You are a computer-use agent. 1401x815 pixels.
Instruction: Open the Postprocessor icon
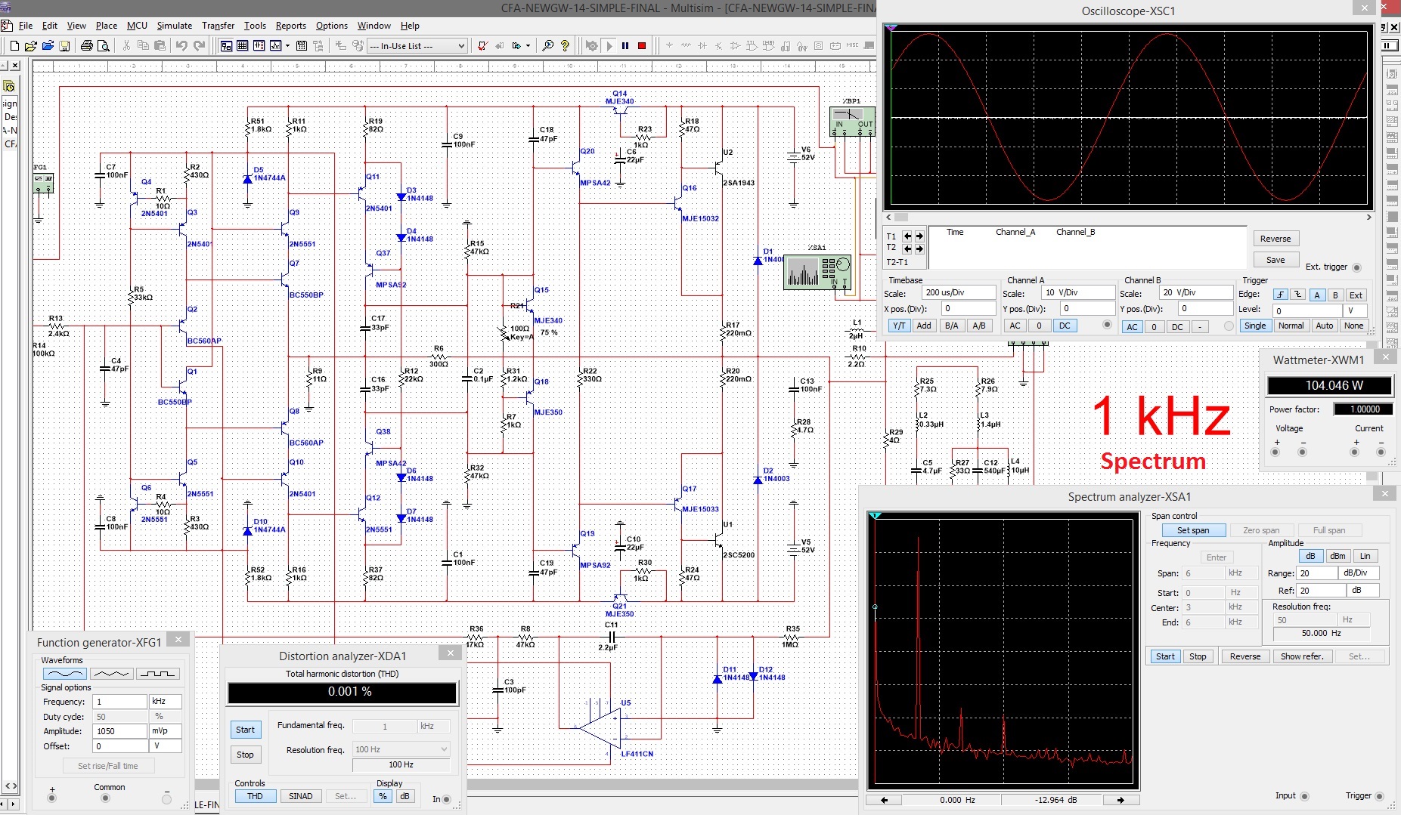[302, 46]
